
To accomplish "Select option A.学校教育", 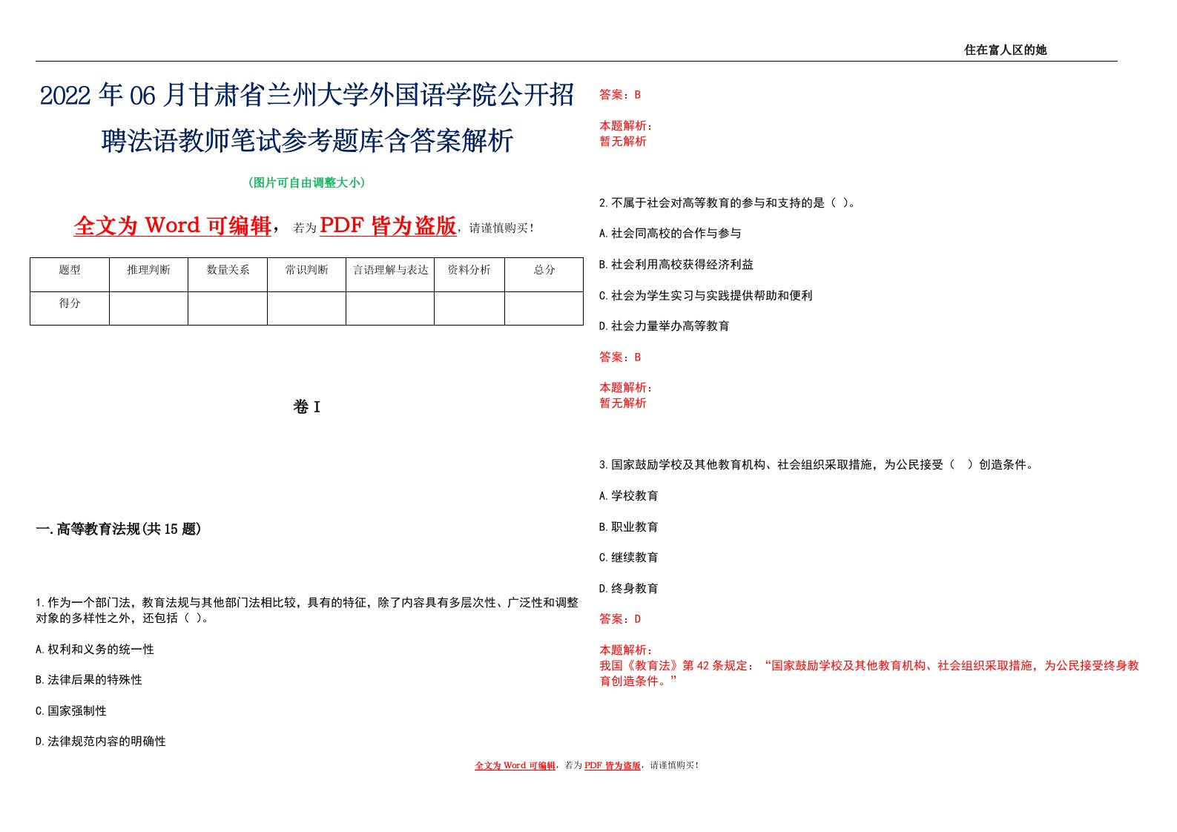I will [x=629, y=495].
